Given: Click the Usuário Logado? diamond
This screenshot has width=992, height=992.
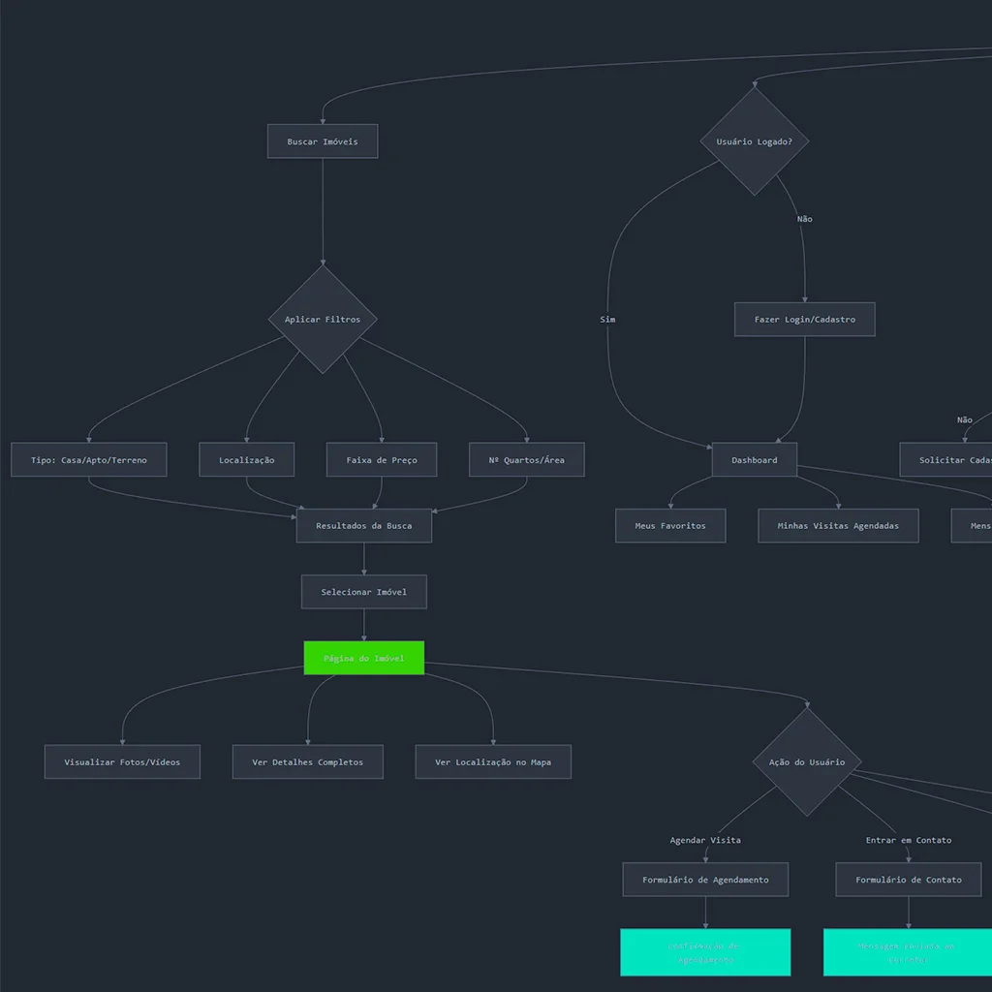Looking at the screenshot, I should point(755,141).
